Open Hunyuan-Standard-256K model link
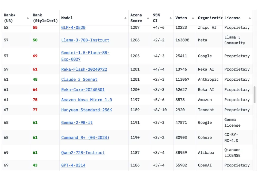Image resolution: width=258 pixels, height=180 pixels. pyautogui.click(x=86, y=110)
